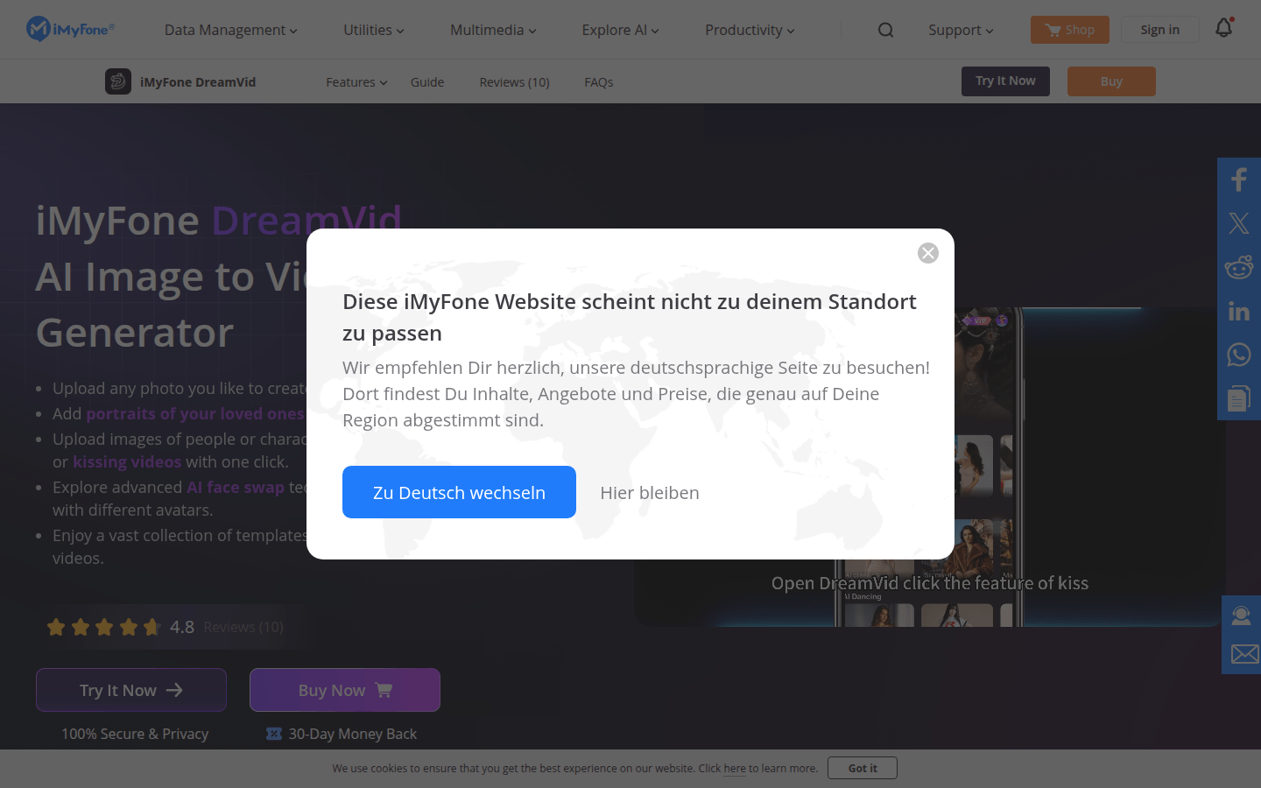Click the DreamVid phone demo video
The height and width of the screenshot is (788, 1261).
pyautogui.click(x=928, y=467)
